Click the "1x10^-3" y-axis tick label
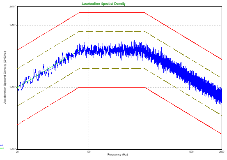227x160 pixels. (13, 149)
